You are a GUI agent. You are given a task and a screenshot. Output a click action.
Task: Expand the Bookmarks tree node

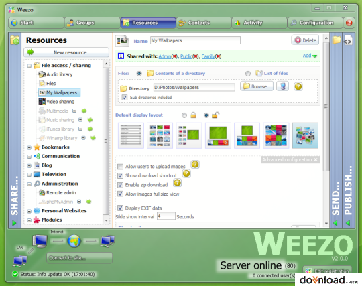coord(29,147)
